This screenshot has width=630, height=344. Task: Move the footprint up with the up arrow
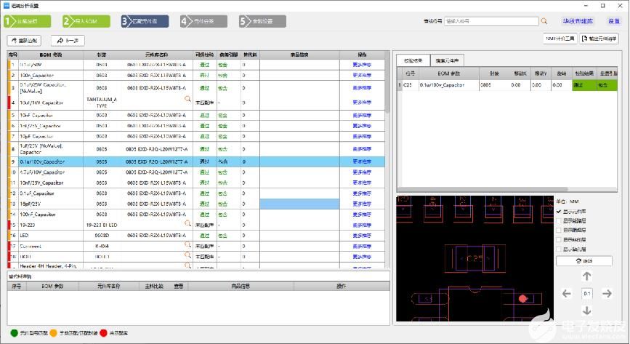[586, 276]
